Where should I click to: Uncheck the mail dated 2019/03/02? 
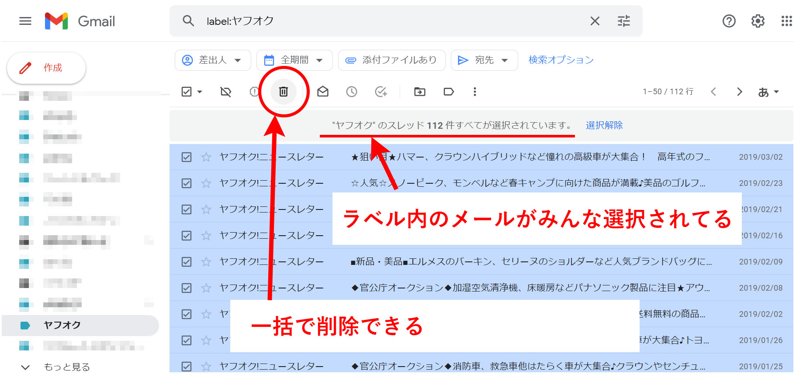(x=187, y=157)
